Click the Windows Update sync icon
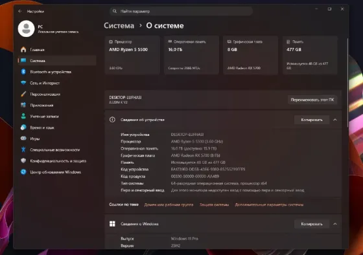This screenshot has height=255, width=363. tap(23, 172)
